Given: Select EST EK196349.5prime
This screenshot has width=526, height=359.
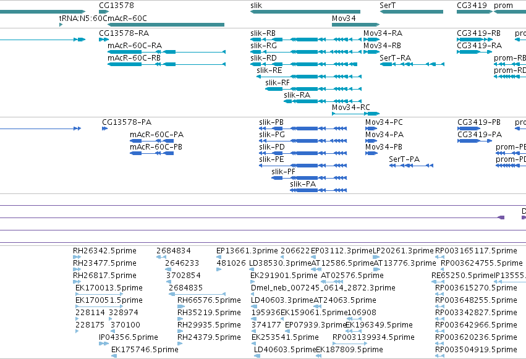Looking at the screenshot, I should [x=354, y=331].
